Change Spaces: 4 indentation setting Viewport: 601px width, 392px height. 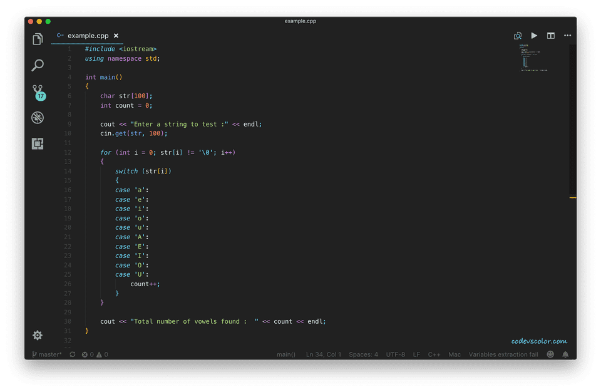tap(364, 354)
